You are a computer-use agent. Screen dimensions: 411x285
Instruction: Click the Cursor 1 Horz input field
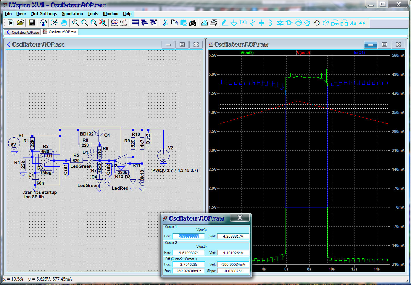click(189, 236)
